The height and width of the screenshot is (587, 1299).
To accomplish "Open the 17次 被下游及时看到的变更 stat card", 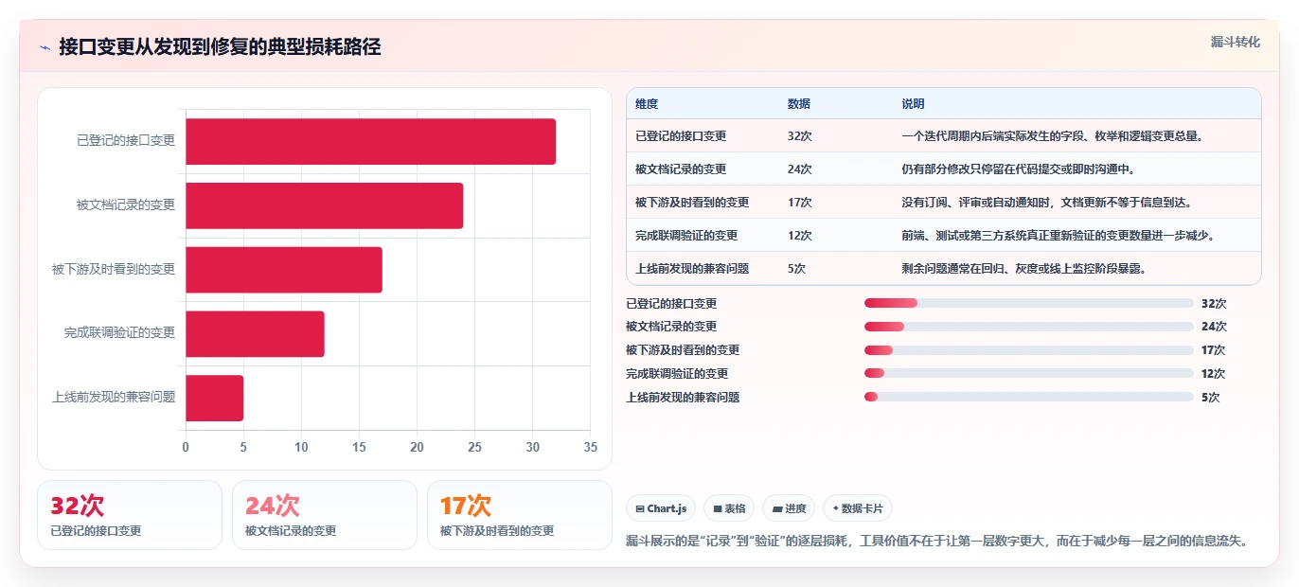I will tap(520, 515).
